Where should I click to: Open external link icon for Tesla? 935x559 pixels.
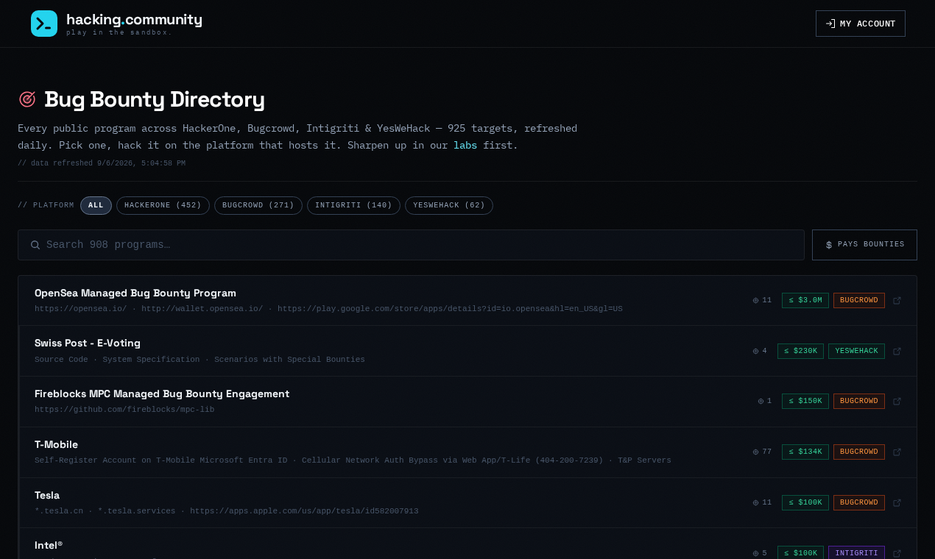point(897,502)
